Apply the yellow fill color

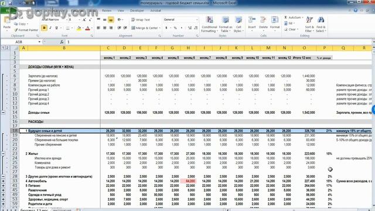coord(79,28)
